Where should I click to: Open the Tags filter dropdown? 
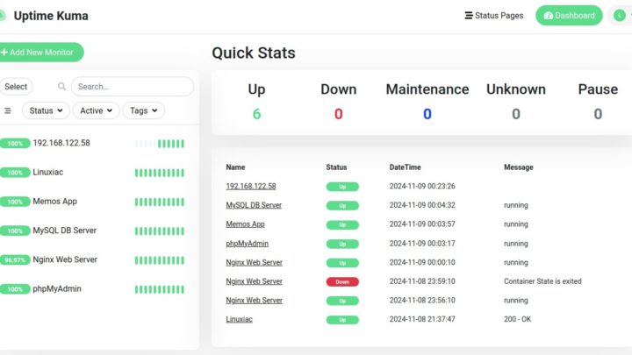point(143,111)
